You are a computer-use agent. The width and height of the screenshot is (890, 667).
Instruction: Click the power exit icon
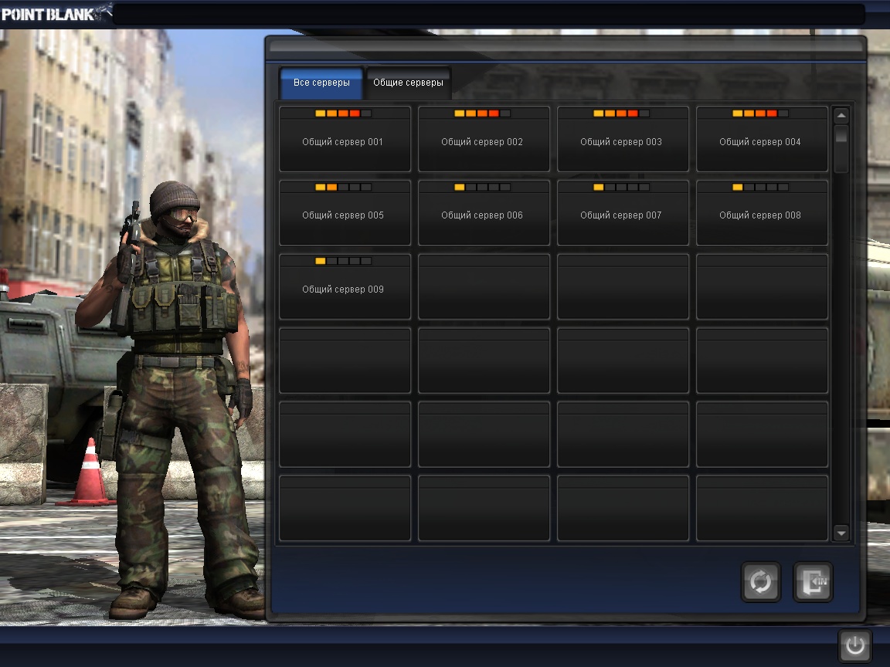pyautogui.click(x=854, y=645)
